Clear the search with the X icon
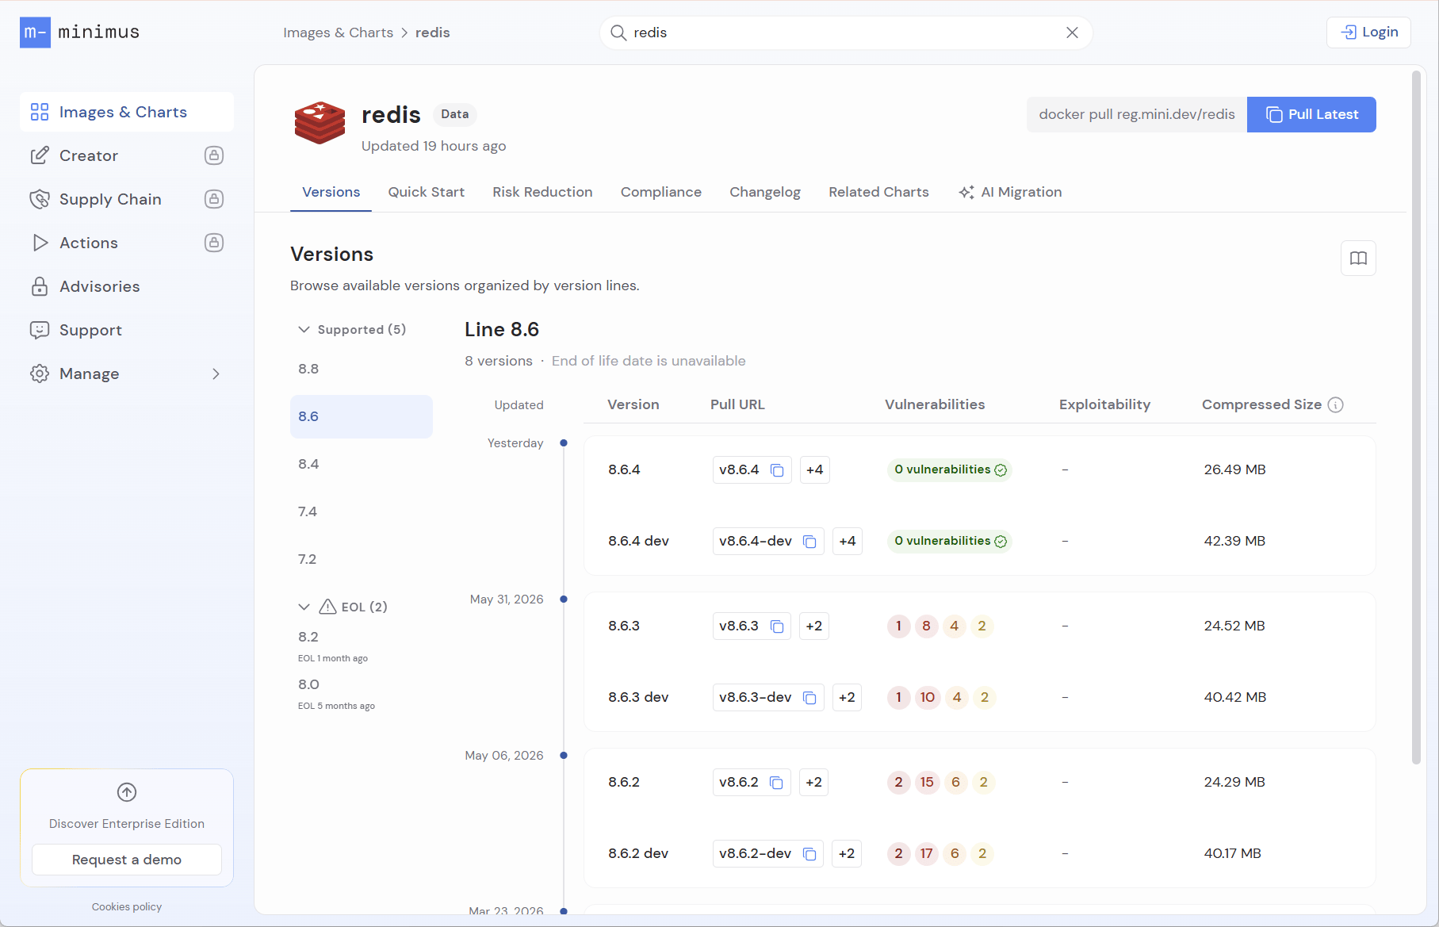Screen dimensions: 1439x927 (x=1072, y=33)
